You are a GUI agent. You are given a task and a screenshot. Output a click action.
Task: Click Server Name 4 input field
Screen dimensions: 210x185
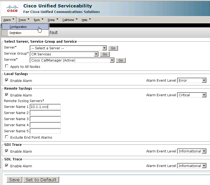[45, 125]
